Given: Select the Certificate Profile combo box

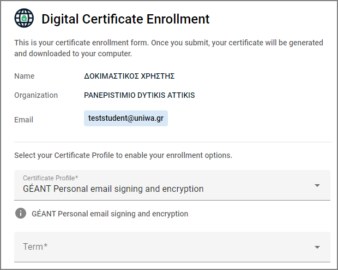Looking at the screenshot, I should click(172, 185).
